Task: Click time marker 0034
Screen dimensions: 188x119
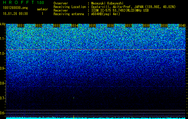Action: click(74, 26)
